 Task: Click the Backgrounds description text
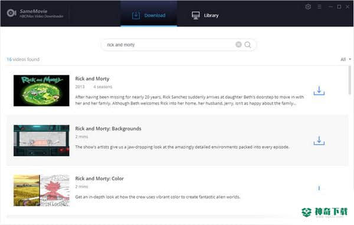tap(182, 147)
